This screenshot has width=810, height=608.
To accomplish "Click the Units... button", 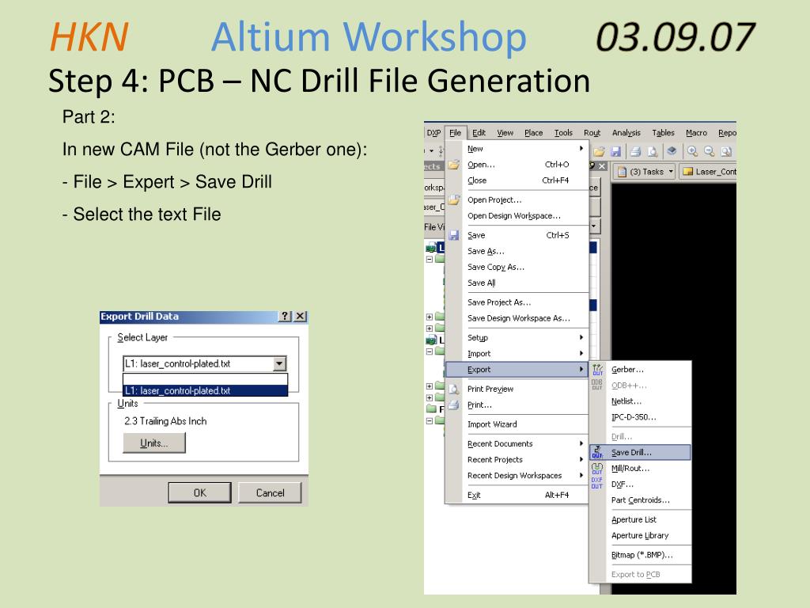I will tap(154, 443).
